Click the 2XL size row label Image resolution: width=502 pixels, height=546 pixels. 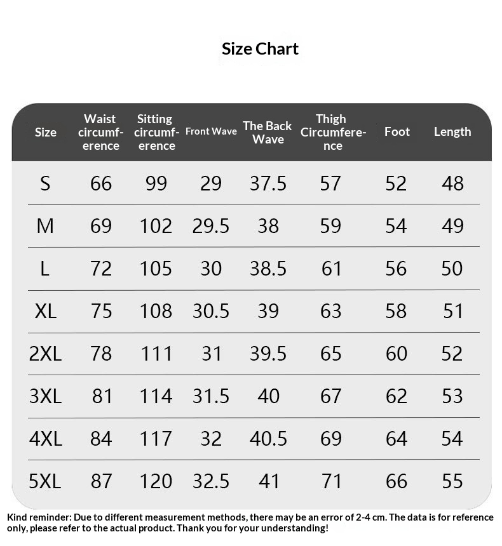coord(46,354)
